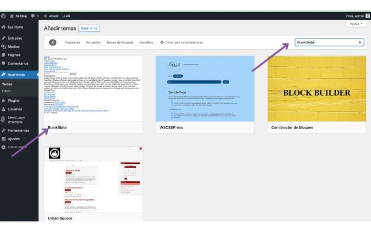Open Comentarios section

click(x=18, y=63)
